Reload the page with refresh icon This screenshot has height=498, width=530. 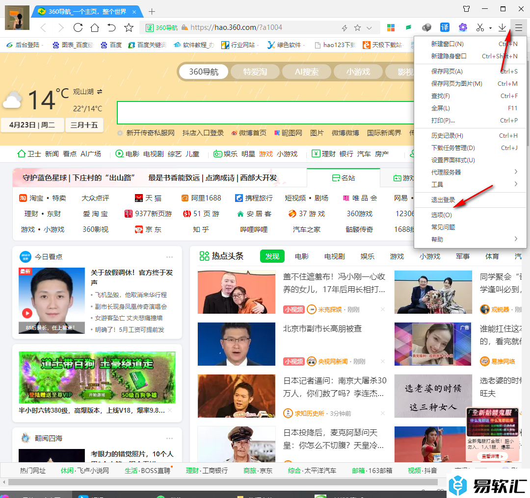78,27
